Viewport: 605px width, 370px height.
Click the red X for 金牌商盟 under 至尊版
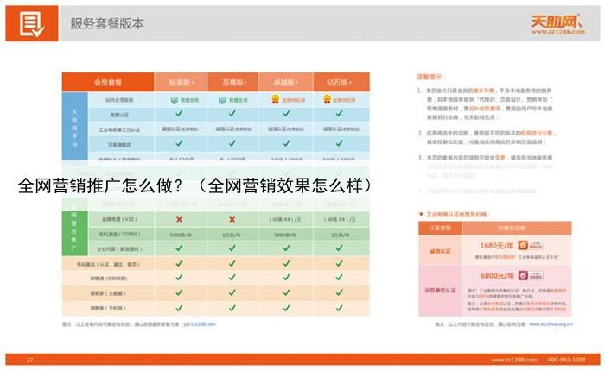[x=232, y=220]
